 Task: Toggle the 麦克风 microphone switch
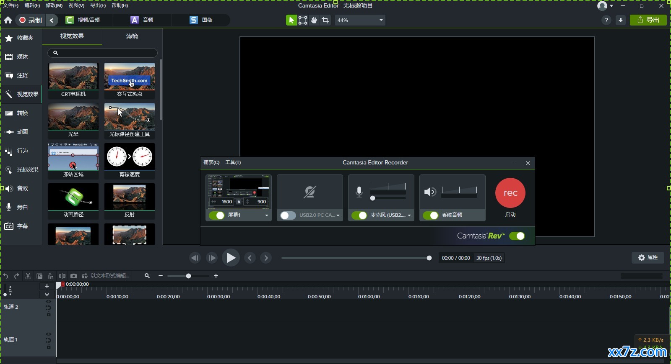click(359, 215)
